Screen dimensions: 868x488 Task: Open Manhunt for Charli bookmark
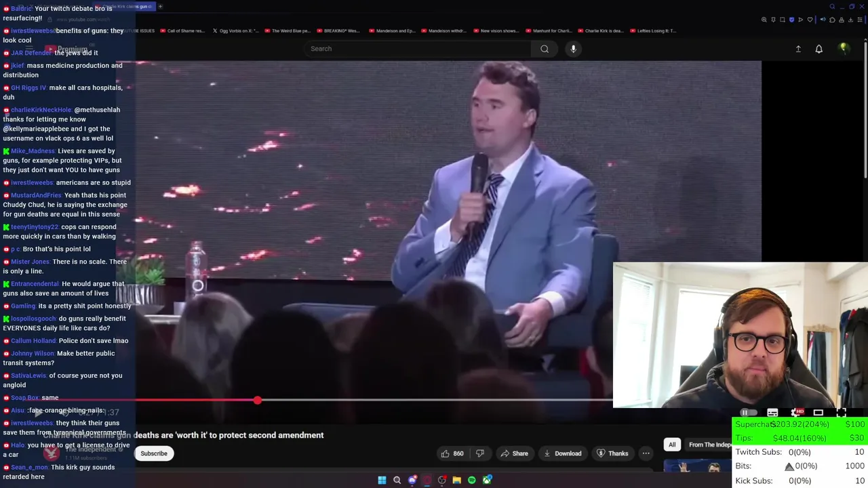548,30
